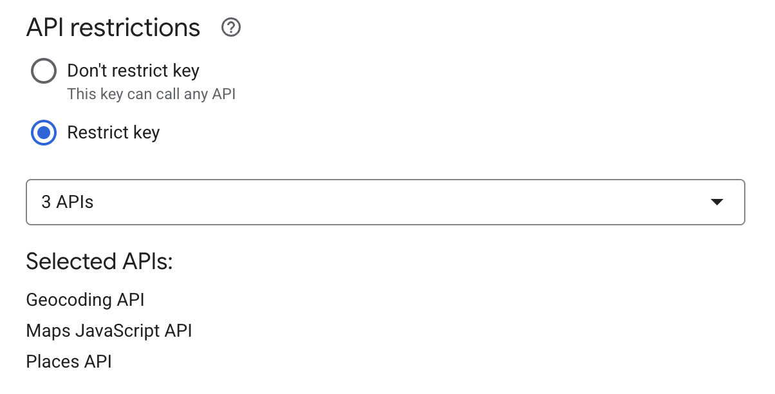
Task: Click the "Don't restrict key" label text
Action: pyautogui.click(x=133, y=70)
